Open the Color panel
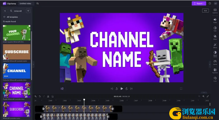The width and height of the screenshot is (219, 120). (x=215, y=79)
